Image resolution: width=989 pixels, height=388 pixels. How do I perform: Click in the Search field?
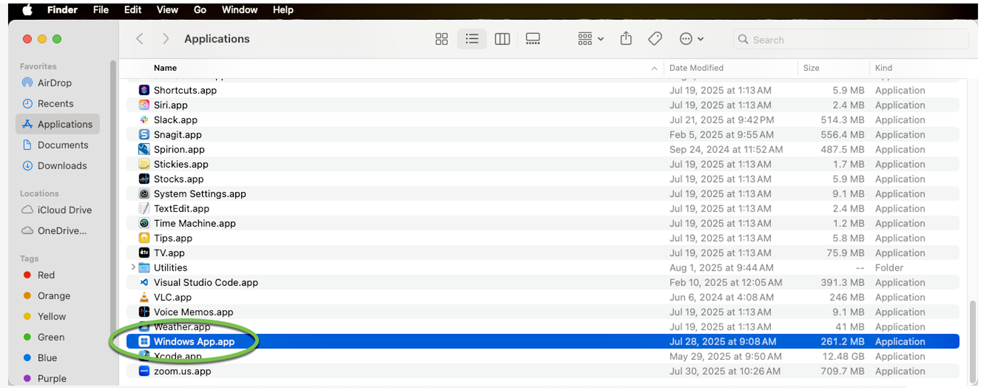851,40
